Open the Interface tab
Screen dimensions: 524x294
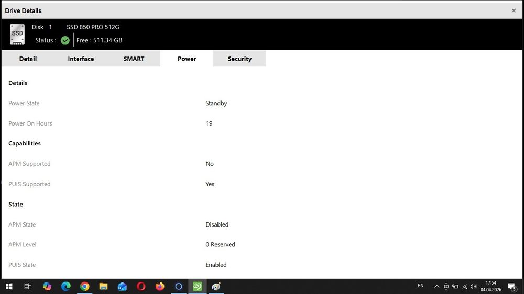[81, 59]
